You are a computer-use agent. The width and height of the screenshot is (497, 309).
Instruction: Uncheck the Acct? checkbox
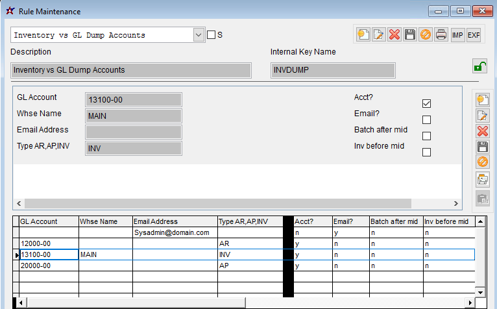click(426, 103)
